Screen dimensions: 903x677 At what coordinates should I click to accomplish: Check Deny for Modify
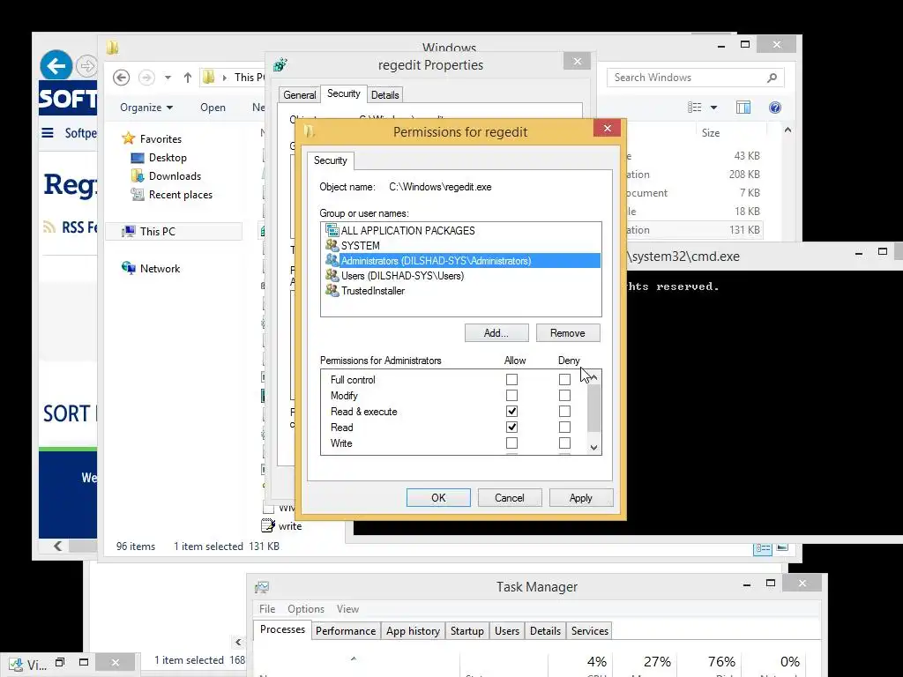click(x=564, y=396)
